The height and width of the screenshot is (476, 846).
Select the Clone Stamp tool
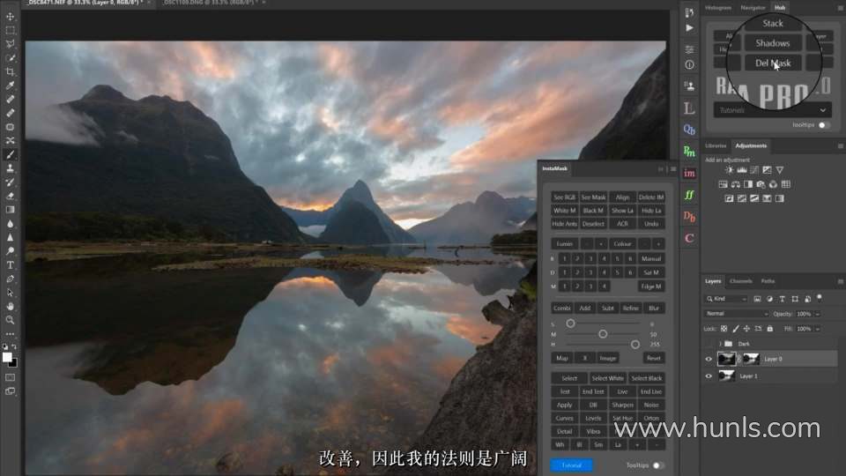click(11, 168)
